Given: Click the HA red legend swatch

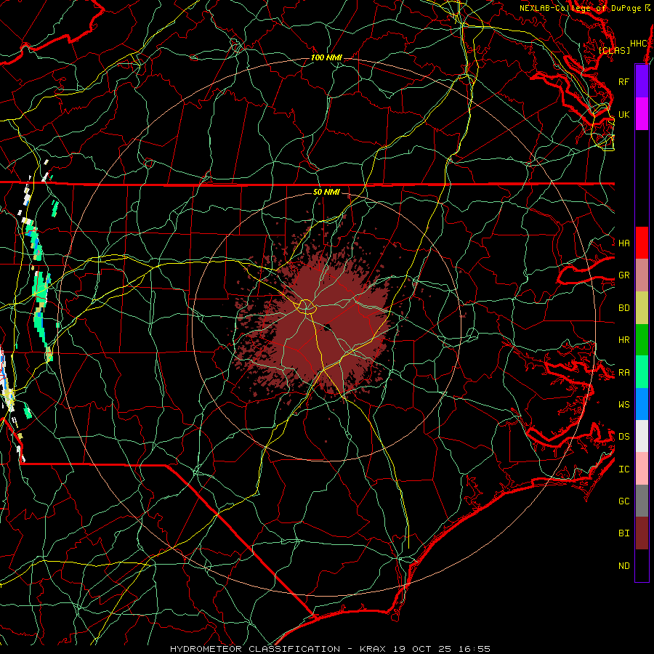Looking at the screenshot, I should pyautogui.click(x=642, y=243).
